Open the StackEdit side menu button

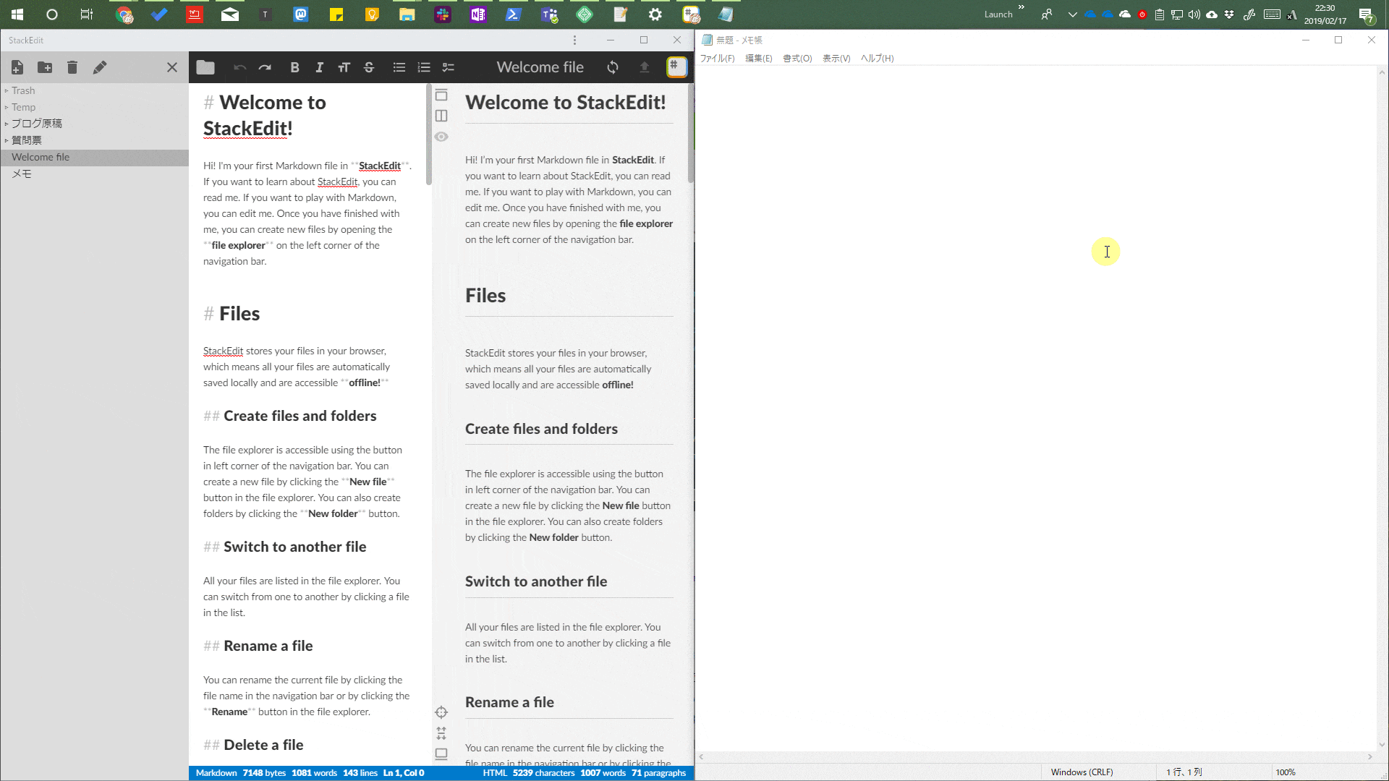(676, 67)
